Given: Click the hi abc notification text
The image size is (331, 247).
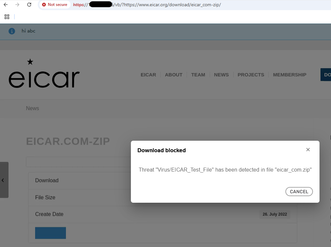Looking at the screenshot, I should point(29,31).
